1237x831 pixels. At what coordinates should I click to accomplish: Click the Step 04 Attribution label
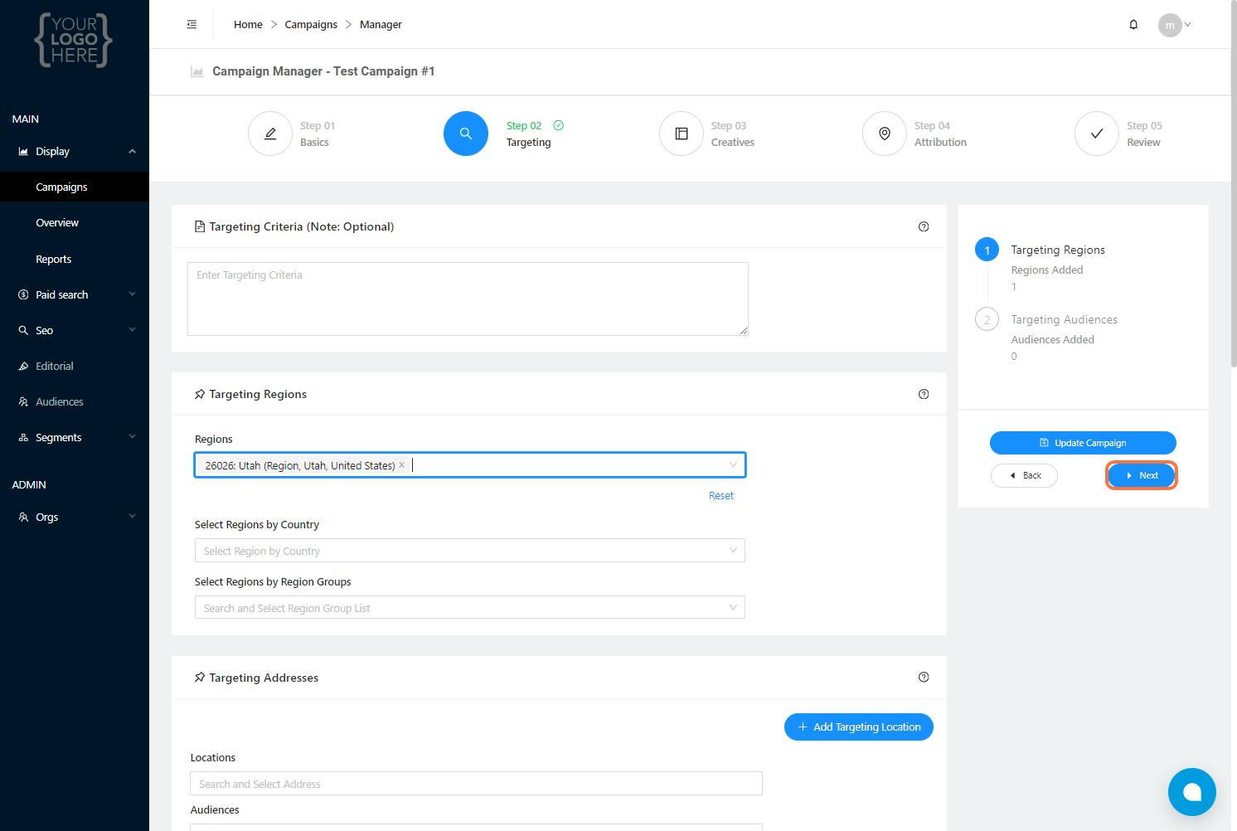click(x=940, y=134)
